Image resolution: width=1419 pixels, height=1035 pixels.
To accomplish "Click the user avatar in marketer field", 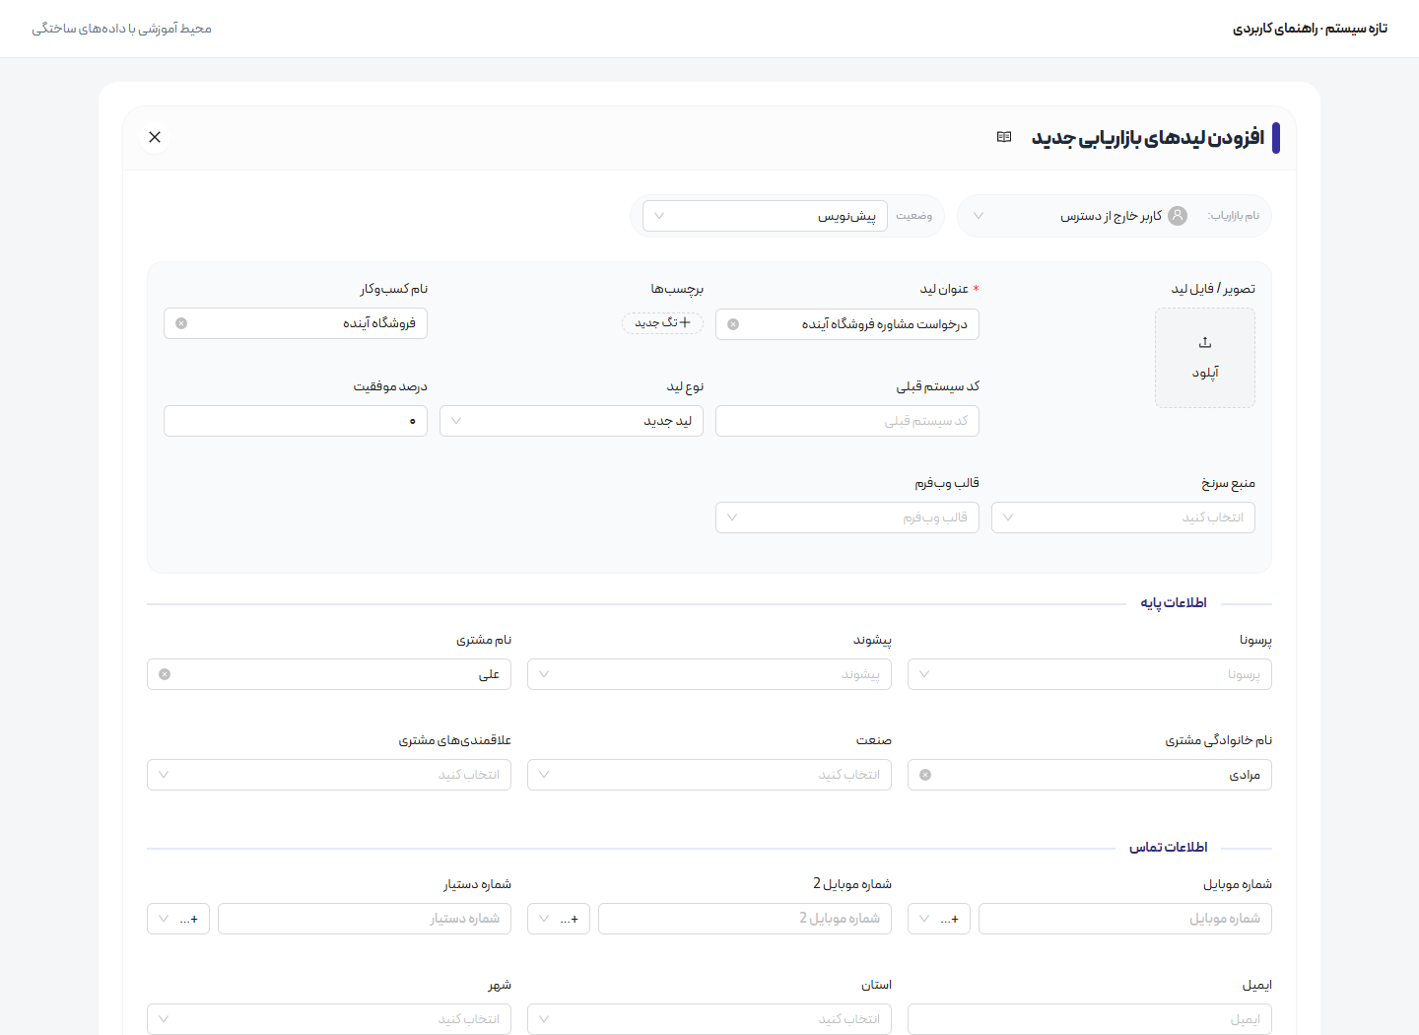I will 1178,216.
